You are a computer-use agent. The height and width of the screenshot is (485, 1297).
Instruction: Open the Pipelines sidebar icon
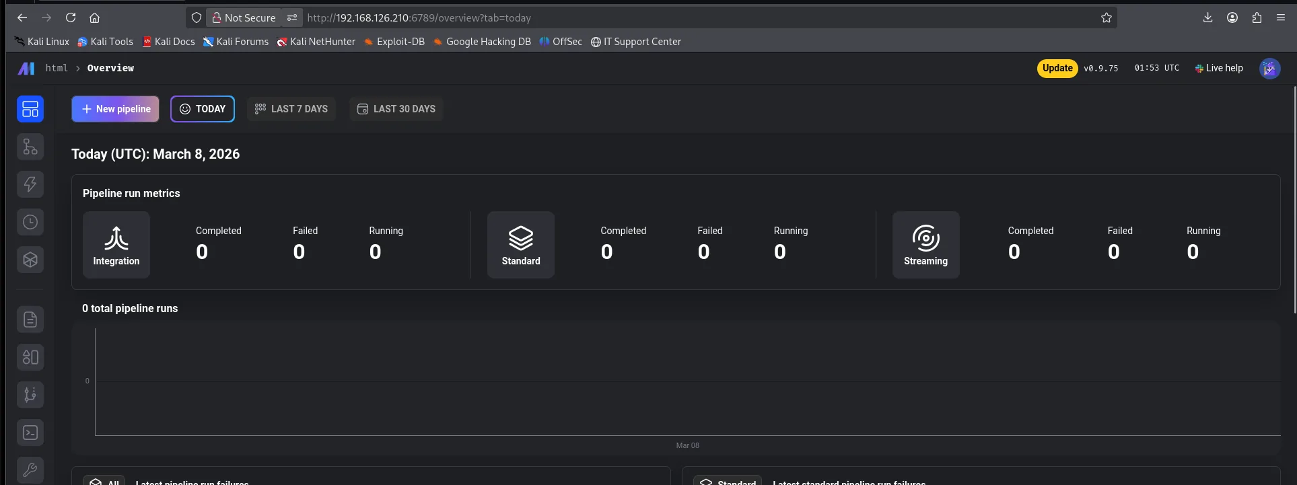tap(30, 147)
